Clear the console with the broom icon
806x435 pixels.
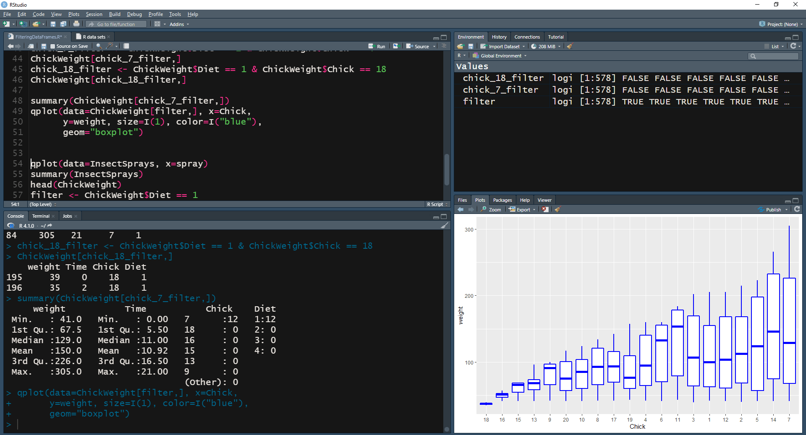pos(445,225)
